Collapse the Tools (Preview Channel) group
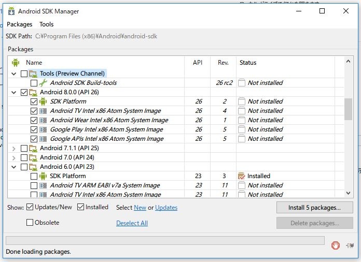This screenshot has width=361, height=262. [14, 74]
